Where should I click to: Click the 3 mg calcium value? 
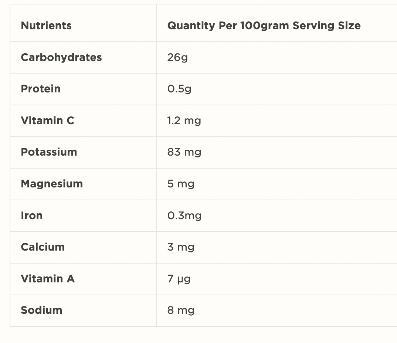point(181,247)
